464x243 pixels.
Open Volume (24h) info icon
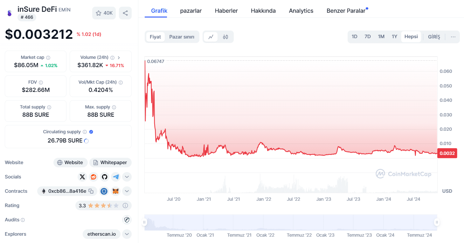coord(112,58)
